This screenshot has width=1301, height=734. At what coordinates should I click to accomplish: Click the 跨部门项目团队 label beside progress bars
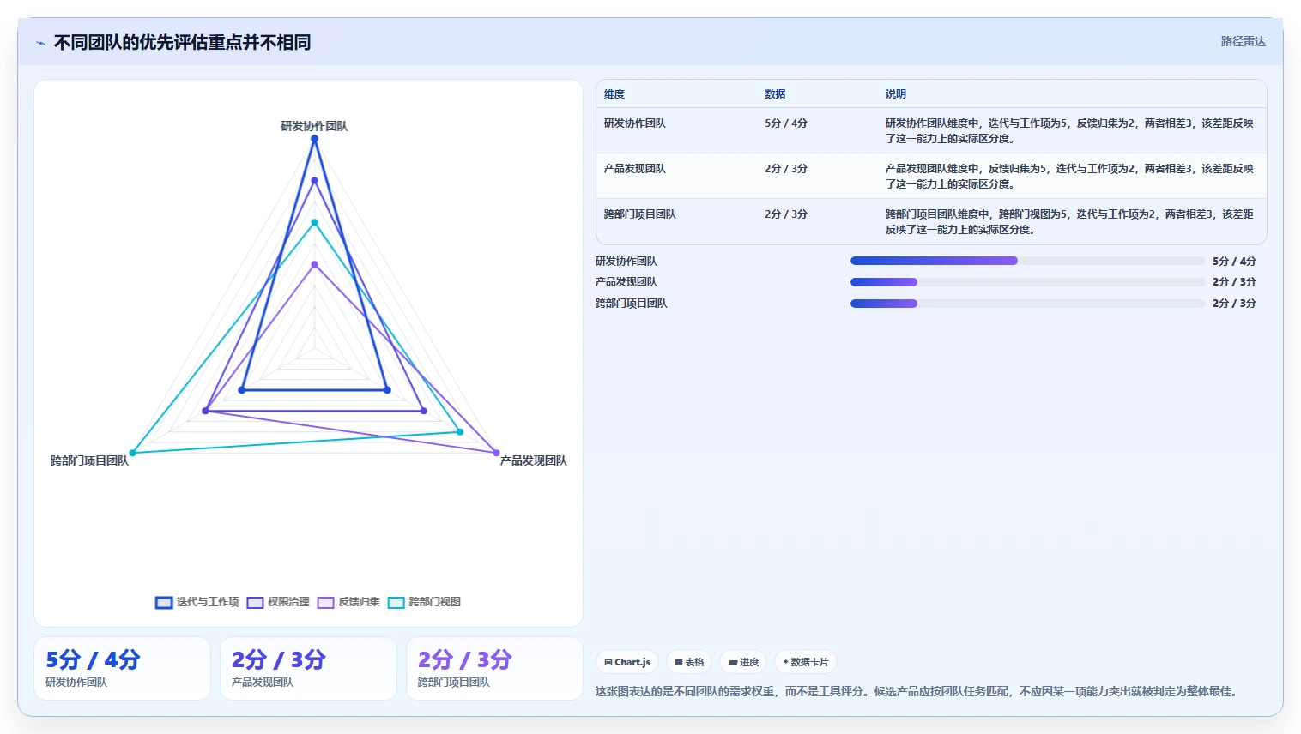pos(632,304)
